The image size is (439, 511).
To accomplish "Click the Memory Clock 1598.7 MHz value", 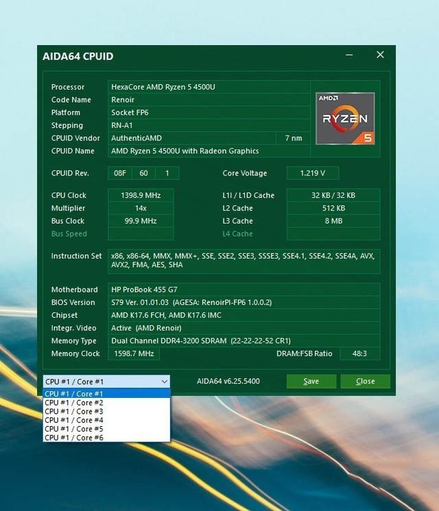I will [x=134, y=353].
